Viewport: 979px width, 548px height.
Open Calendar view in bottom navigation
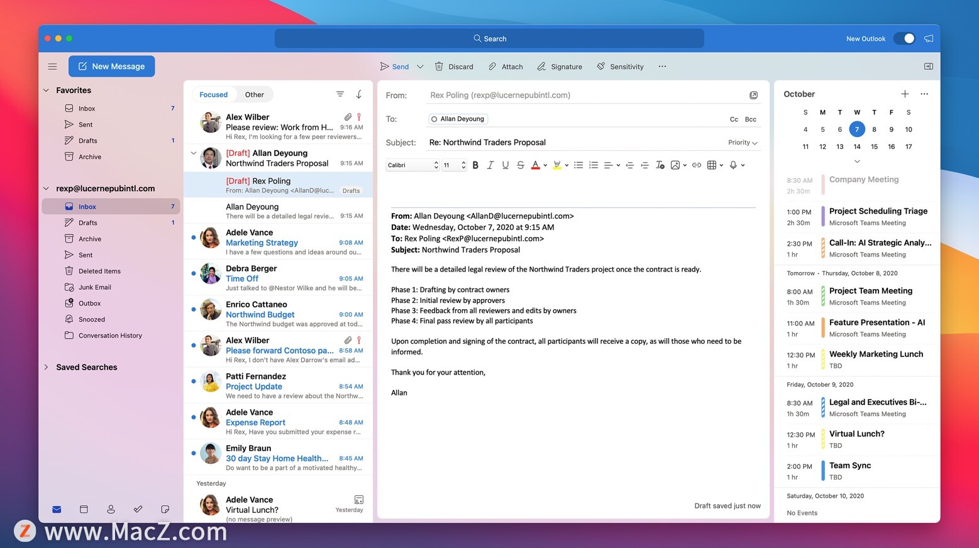coord(84,509)
